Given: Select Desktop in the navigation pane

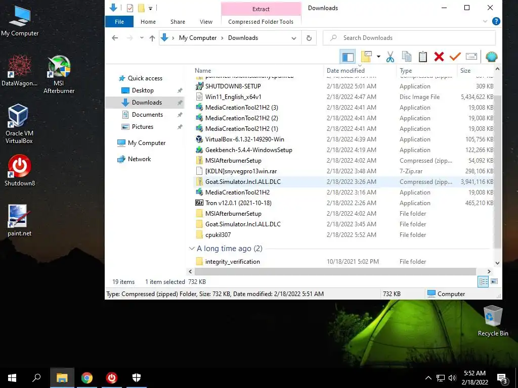Looking at the screenshot, I should tap(143, 90).
